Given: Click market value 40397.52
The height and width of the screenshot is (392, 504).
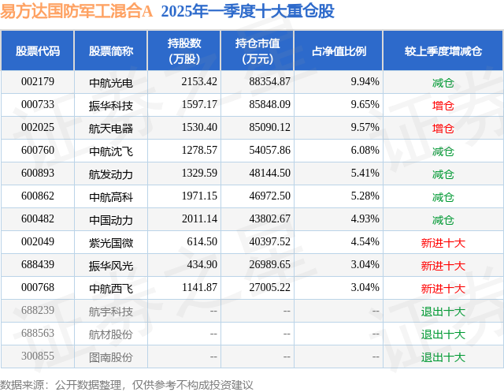Looking at the screenshot, I should (269, 241).
